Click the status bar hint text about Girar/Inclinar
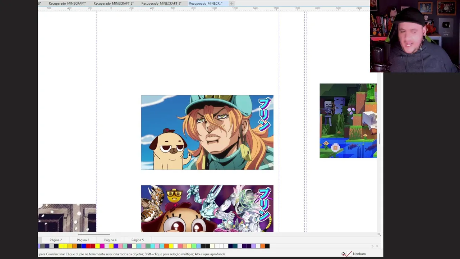Viewport: 460px width, 259px height. (132, 254)
